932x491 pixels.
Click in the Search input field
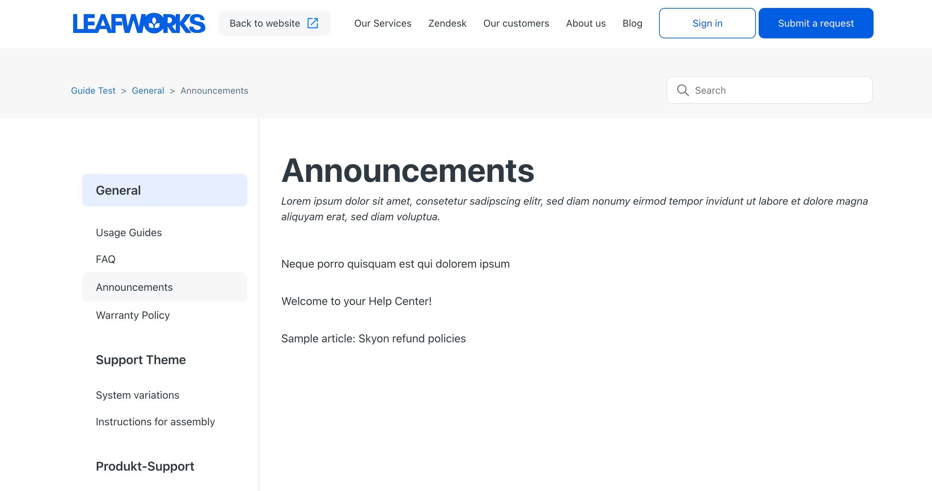(778, 90)
